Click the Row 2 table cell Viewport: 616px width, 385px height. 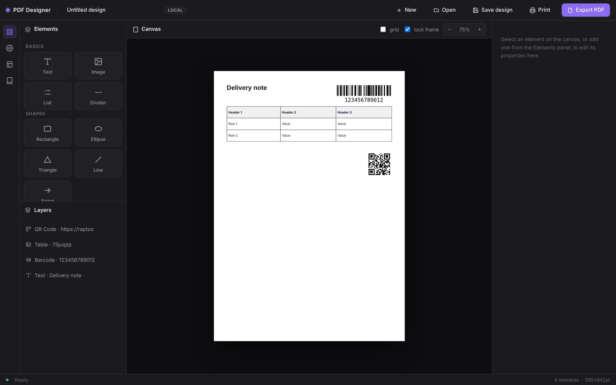(254, 136)
